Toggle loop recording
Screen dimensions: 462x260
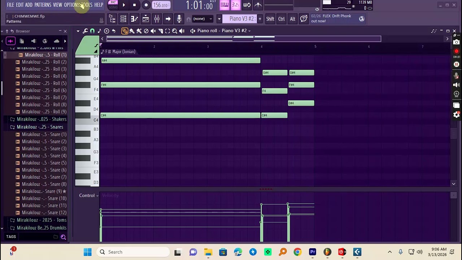(x=247, y=5)
